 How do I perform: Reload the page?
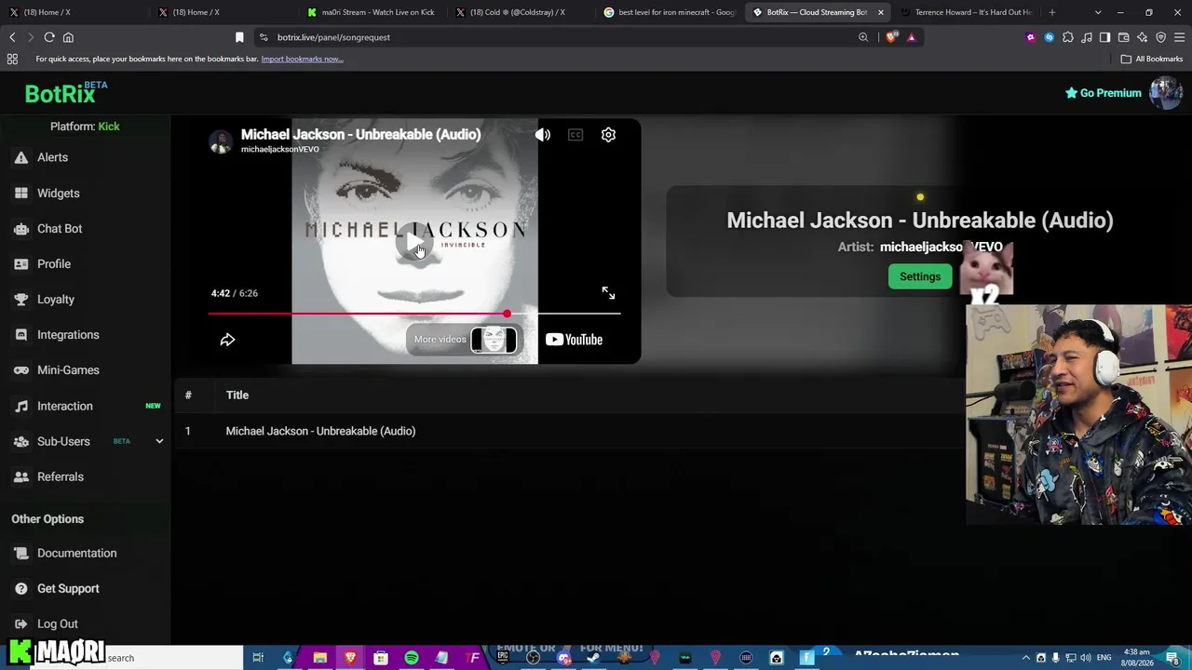(x=49, y=37)
